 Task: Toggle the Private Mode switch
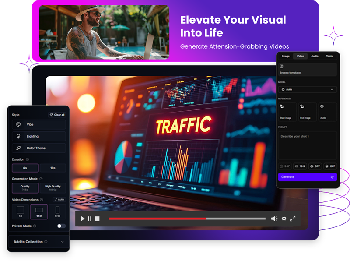click(x=61, y=226)
